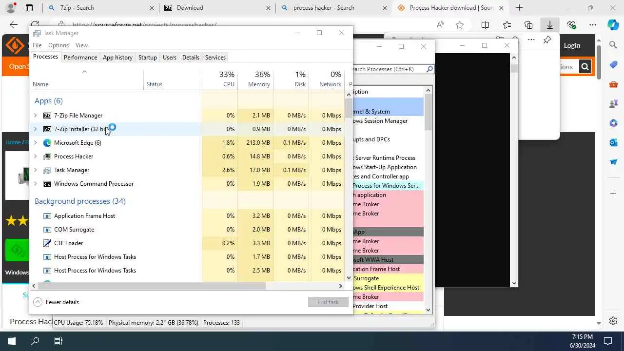The width and height of the screenshot is (624, 351).
Task: Open taskbar Search
Action: click(x=35, y=341)
